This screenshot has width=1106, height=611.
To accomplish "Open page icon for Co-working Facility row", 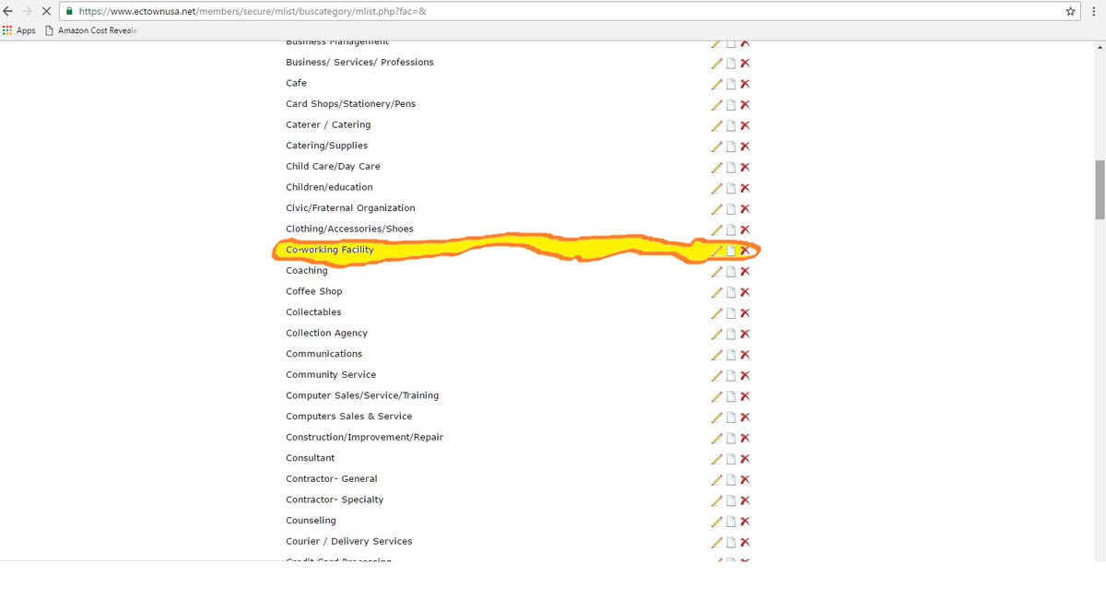I will tap(731, 251).
